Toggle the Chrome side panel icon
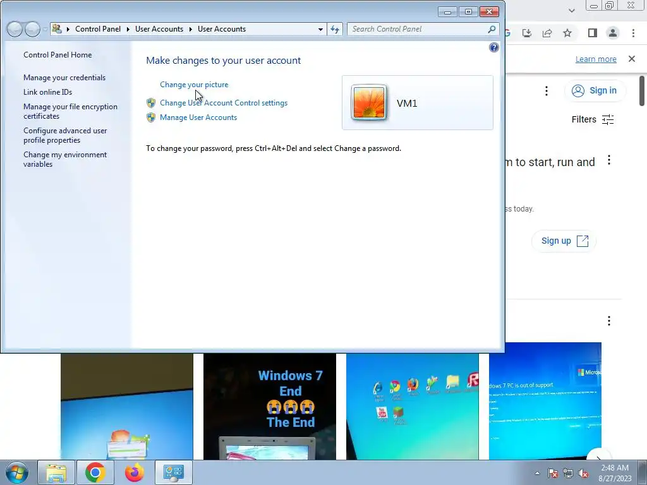The image size is (647, 485). coord(593,33)
